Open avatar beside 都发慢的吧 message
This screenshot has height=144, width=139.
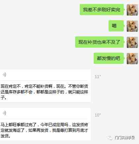tap(132, 59)
